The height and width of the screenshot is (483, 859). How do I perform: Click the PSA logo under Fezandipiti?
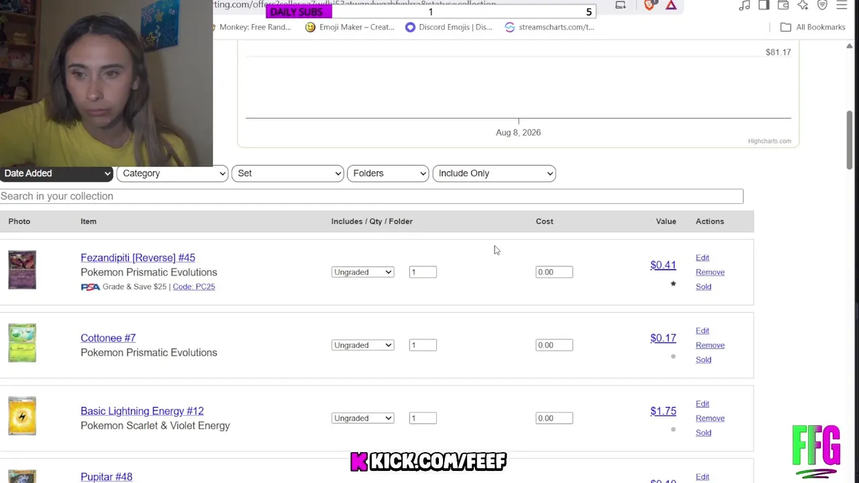(x=90, y=286)
